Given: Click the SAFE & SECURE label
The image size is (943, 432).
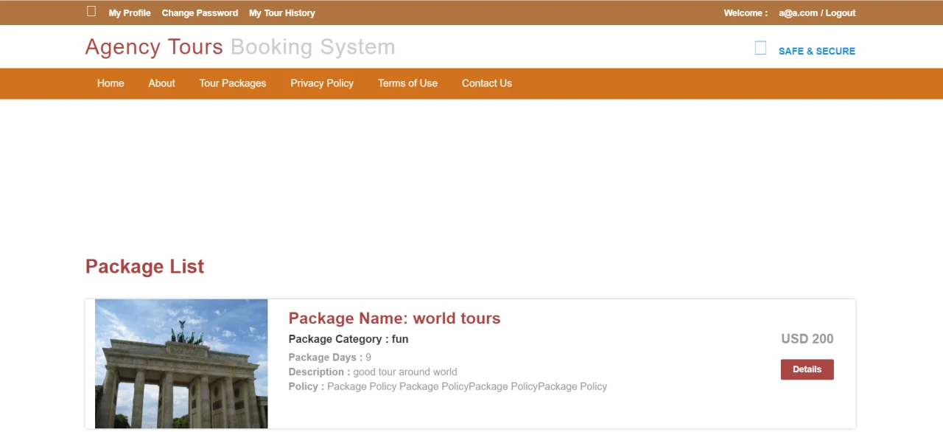Looking at the screenshot, I should coord(817,51).
